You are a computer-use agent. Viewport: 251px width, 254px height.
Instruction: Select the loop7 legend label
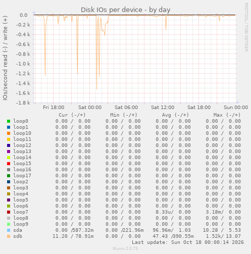[21, 212]
